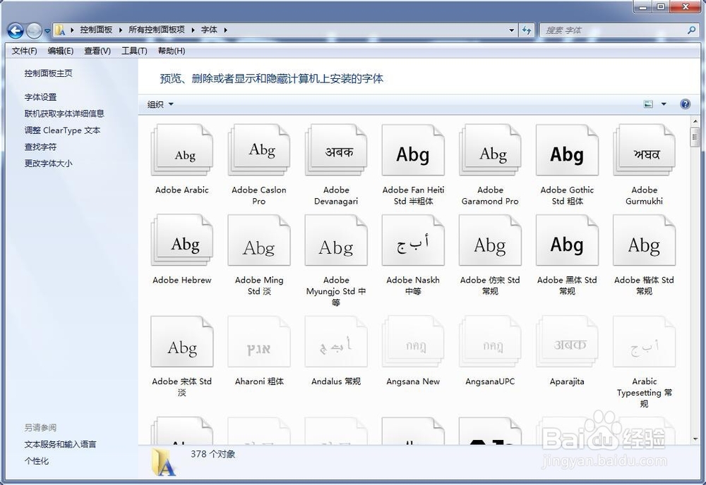Expand arrow after 字体 breadcrumb
This screenshot has width=706, height=485.
225,30
